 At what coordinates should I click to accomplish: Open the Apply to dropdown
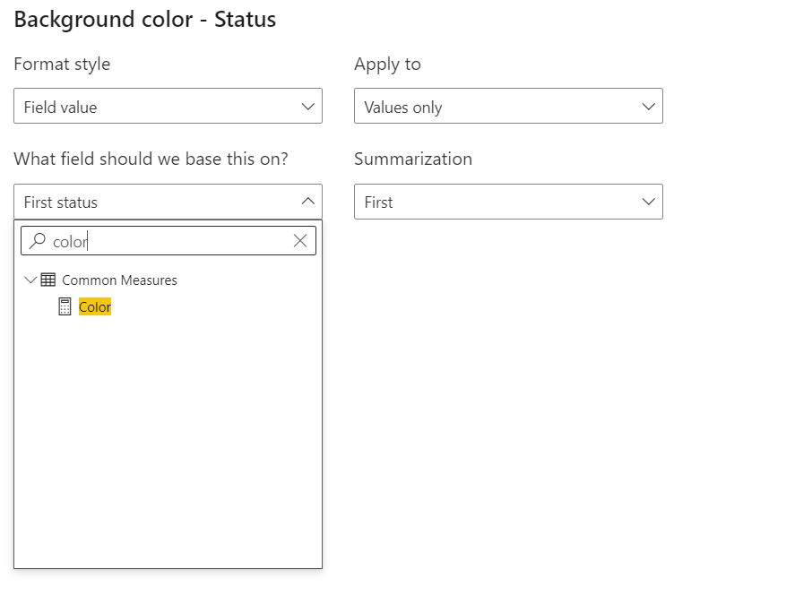point(508,106)
